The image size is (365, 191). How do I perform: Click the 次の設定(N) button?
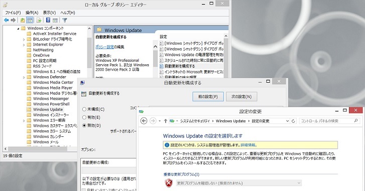[241, 96]
